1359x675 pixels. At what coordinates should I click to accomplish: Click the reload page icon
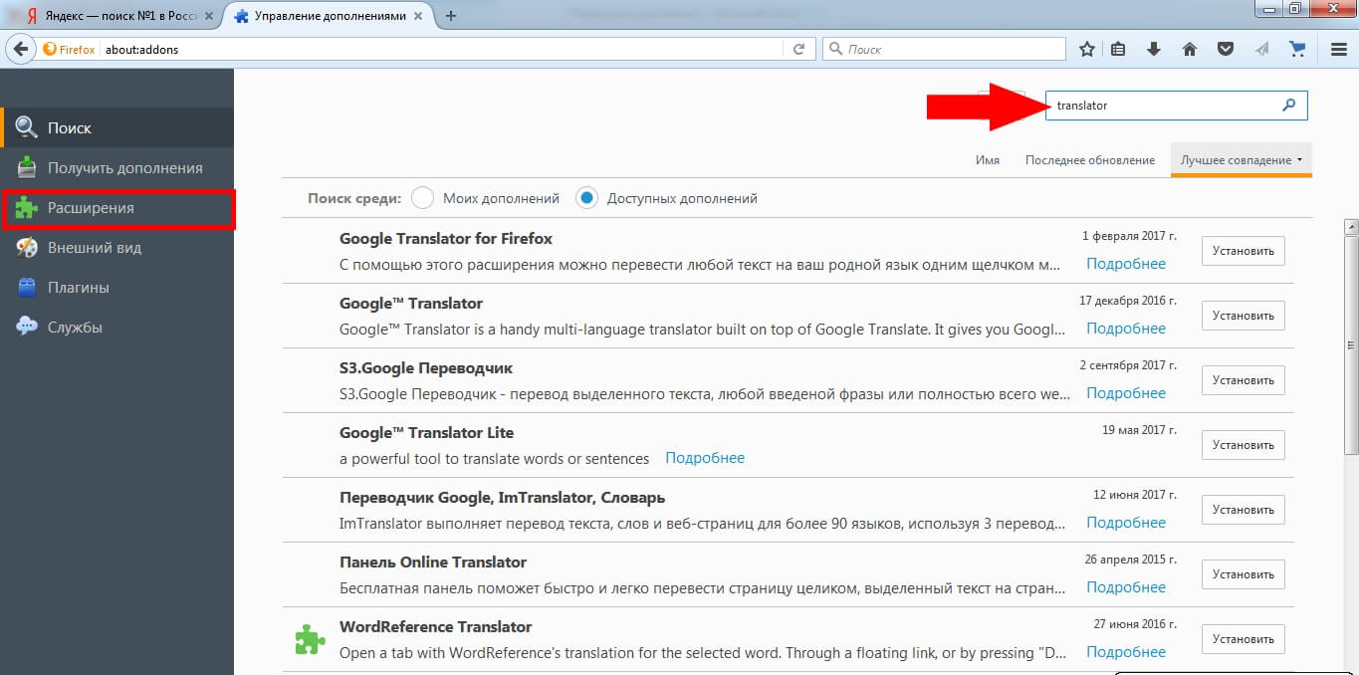[x=798, y=49]
